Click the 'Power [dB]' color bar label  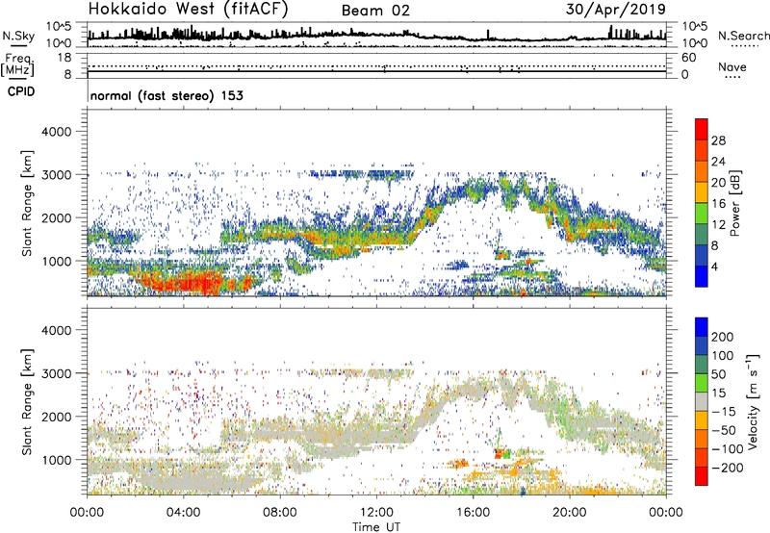734,203
